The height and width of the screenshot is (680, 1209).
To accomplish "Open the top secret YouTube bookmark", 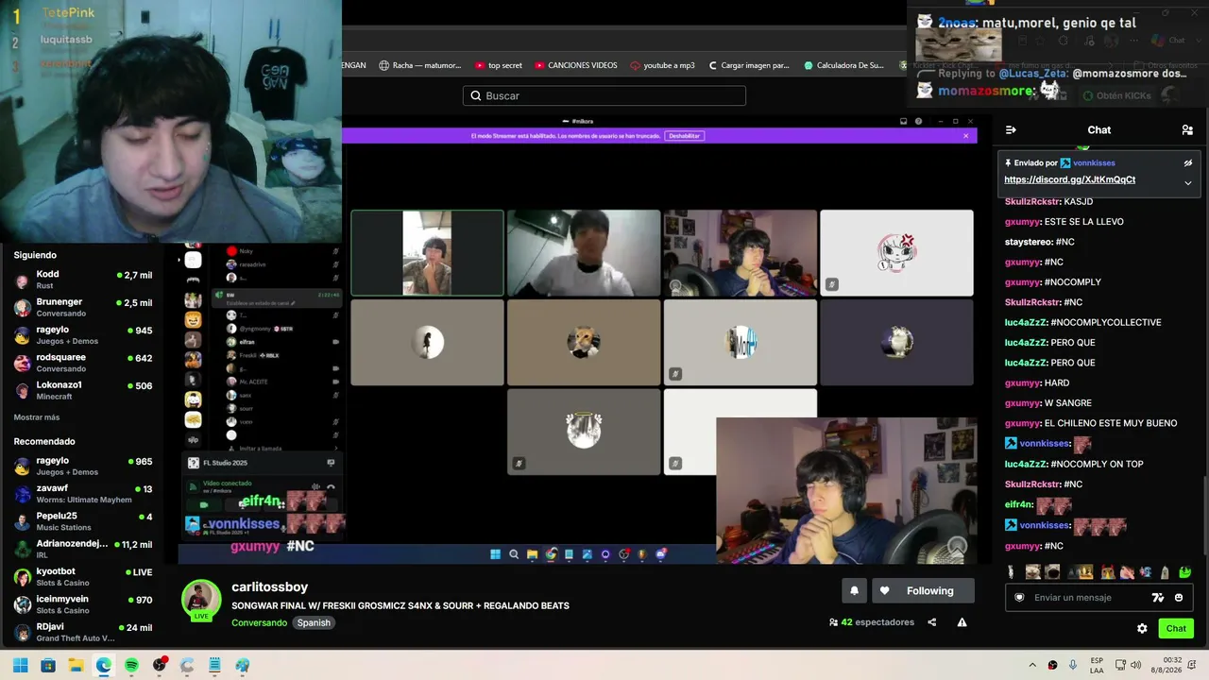I will click(x=500, y=65).
